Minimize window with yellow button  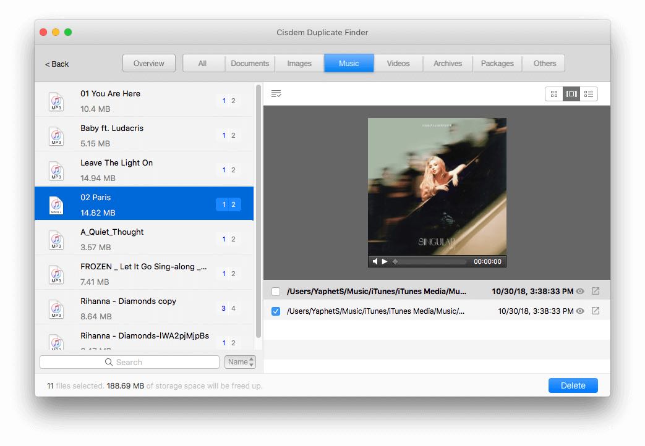(56, 32)
